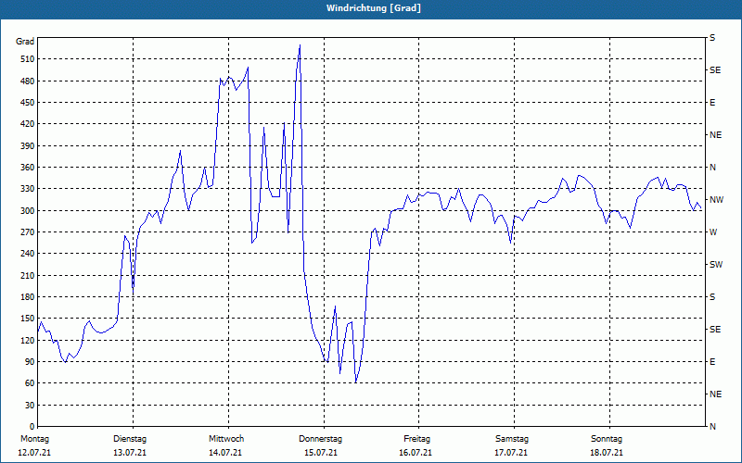Select the S compass label level with 180

(x=712, y=297)
